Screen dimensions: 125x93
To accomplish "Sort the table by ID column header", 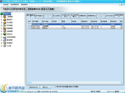I will [x=30, y=21].
